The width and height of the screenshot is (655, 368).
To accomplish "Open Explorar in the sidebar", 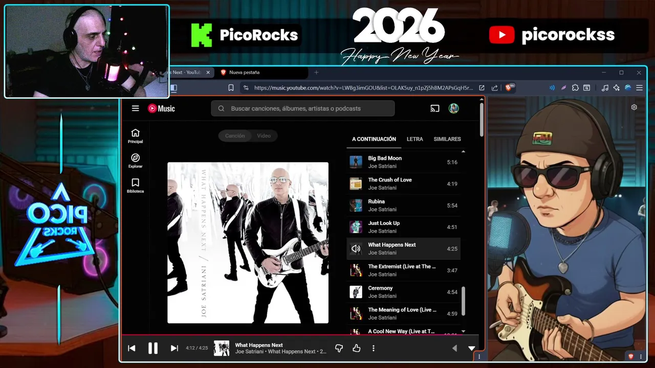I will (x=135, y=161).
